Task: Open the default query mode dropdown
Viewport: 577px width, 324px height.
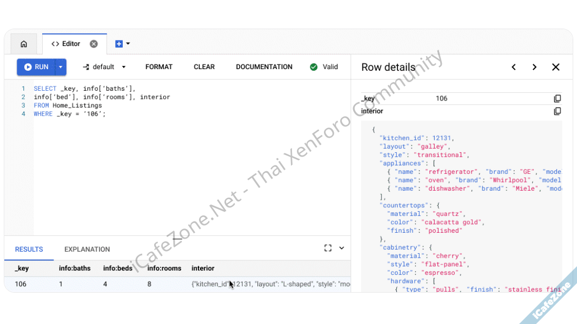Action: (x=104, y=67)
